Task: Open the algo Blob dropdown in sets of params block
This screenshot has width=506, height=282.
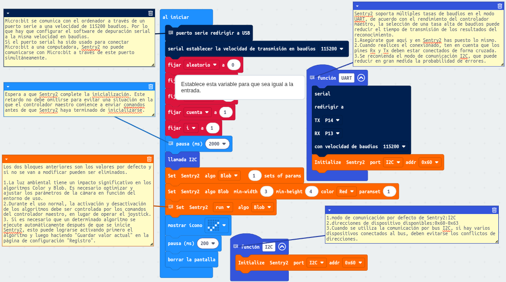Action: 229,176
